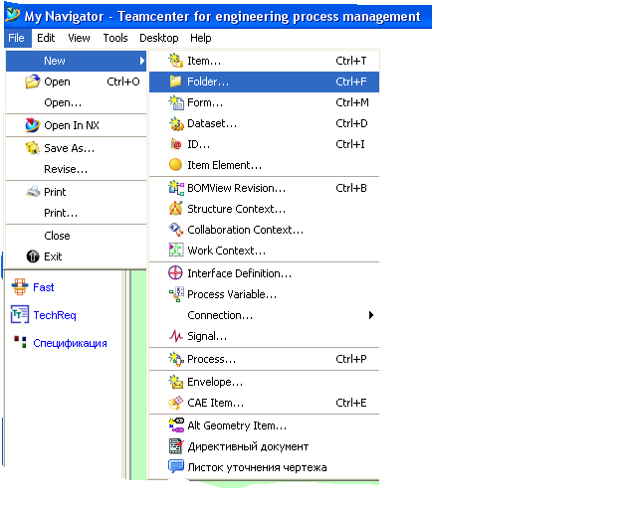Click the BOMView Revision icon
The width and height of the screenshot is (637, 509).
point(176,188)
